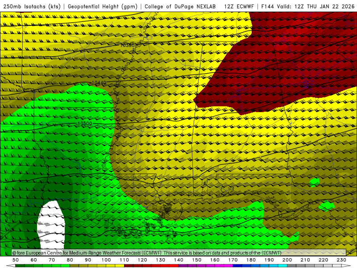The height and width of the screenshot is (268, 357).
Task: Click the 100 value on the color scale
Action: (106, 260)
